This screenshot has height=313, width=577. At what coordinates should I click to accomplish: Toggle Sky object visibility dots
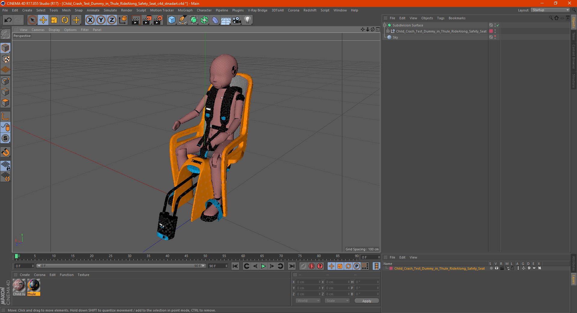[495, 37]
